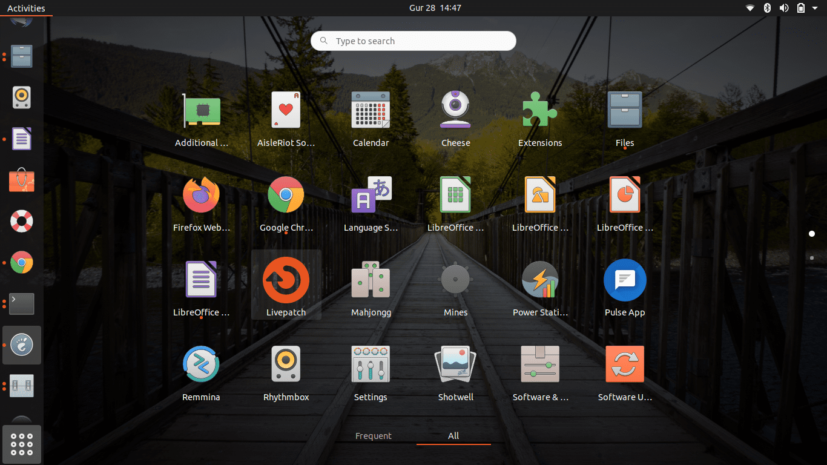The height and width of the screenshot is (465, 827).
Task: Launch AisleRiot Solitaire
Action: pos(286,119)
